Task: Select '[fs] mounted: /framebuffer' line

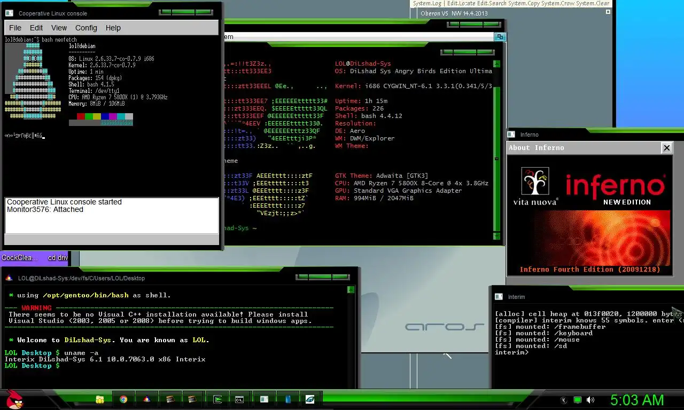Action: click(550, 327)
